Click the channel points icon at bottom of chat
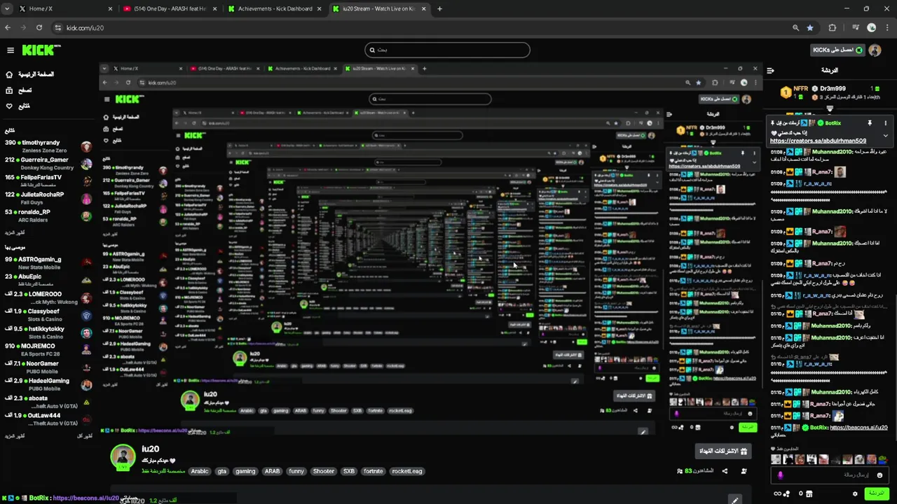897x504 pixels. coord(787,493)
